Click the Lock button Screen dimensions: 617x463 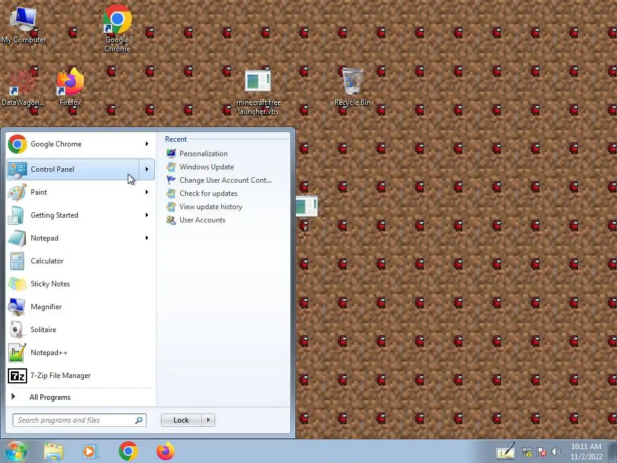[x=181, y=420]
